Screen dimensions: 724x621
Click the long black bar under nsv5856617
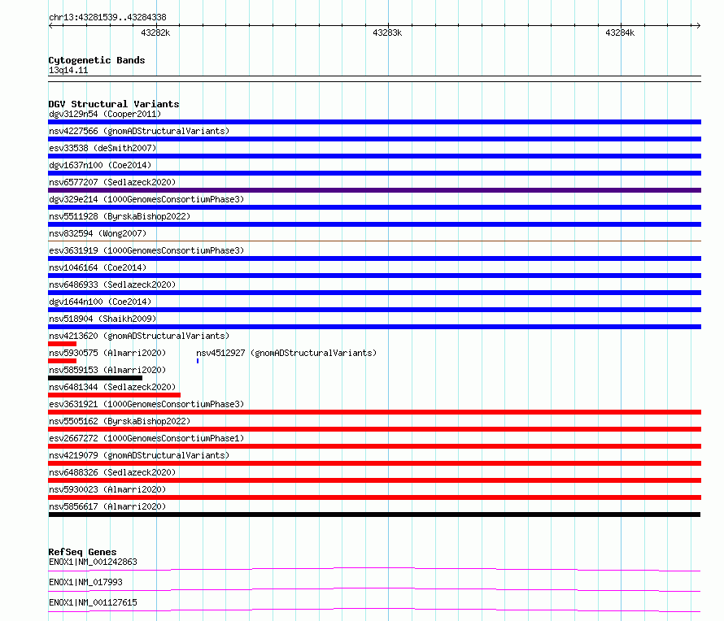(x=374, y=515)
